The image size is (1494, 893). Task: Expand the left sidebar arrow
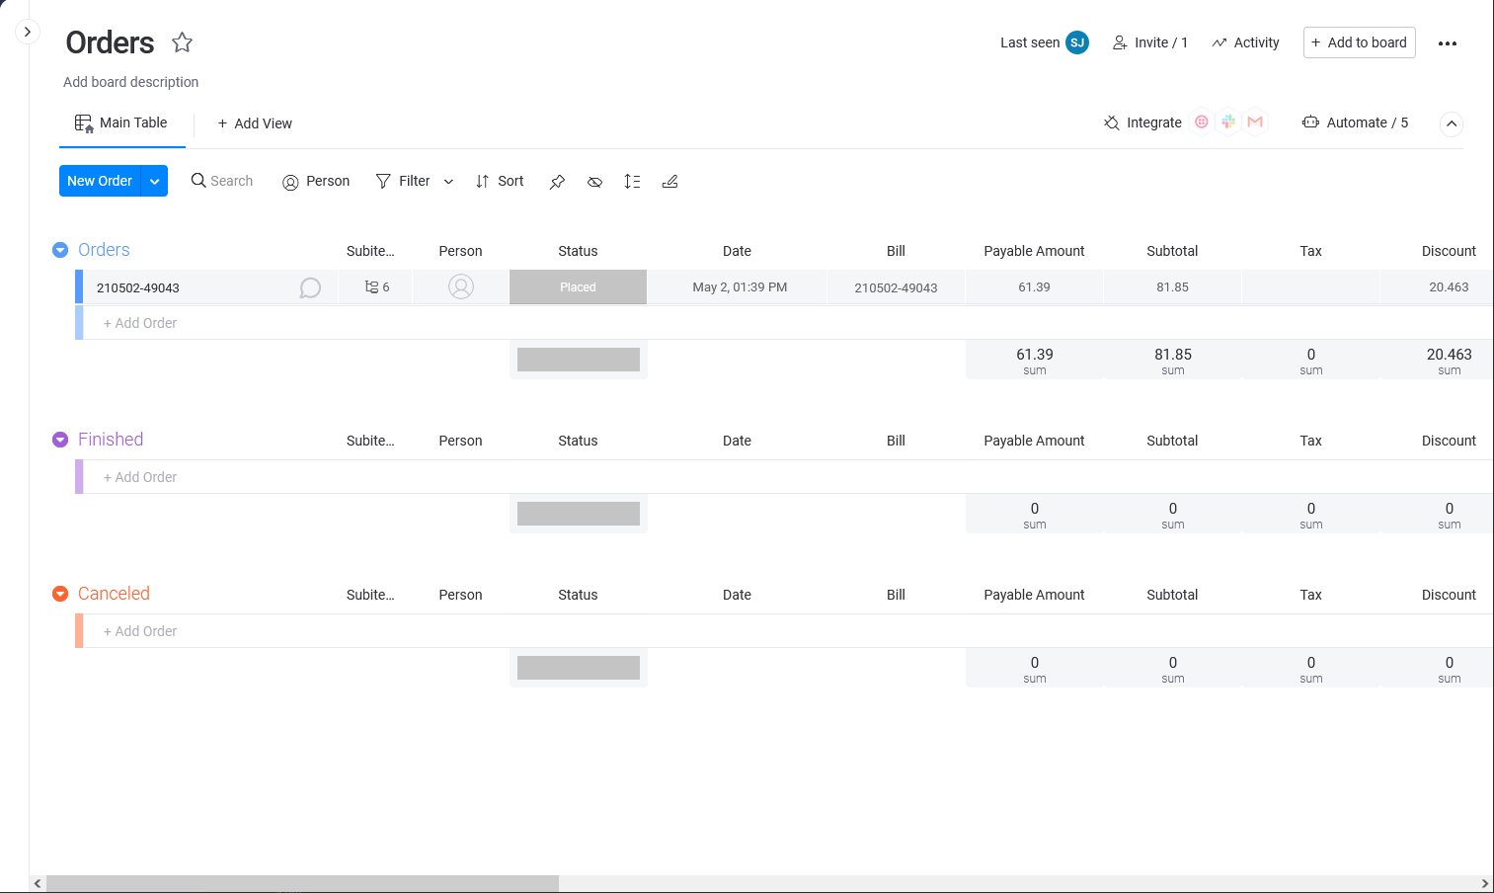(28, 32)
